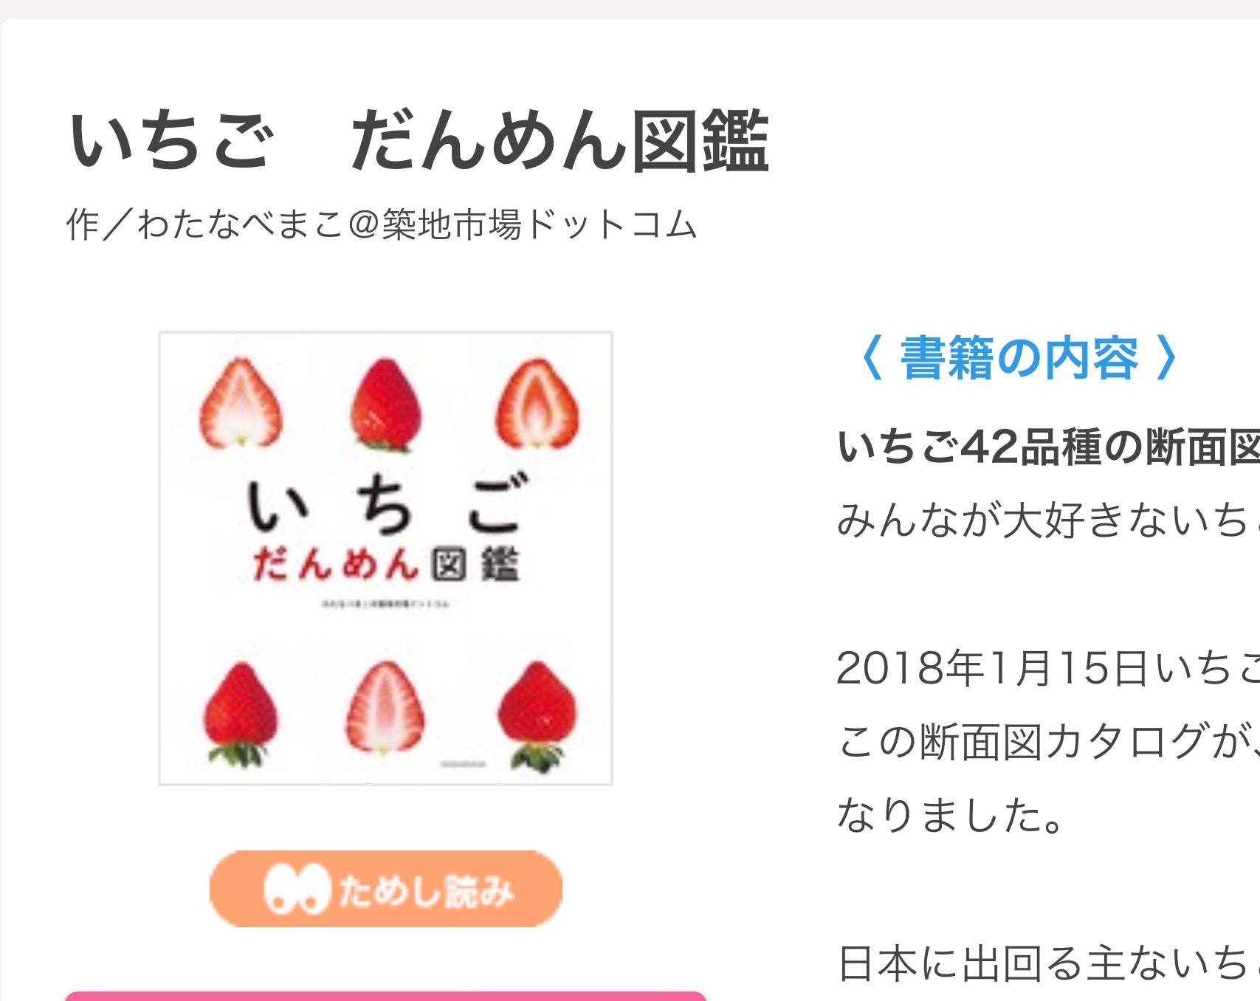
Task: Click the text line 日本に出回る主ないちご
Action: coord(1048,963)
